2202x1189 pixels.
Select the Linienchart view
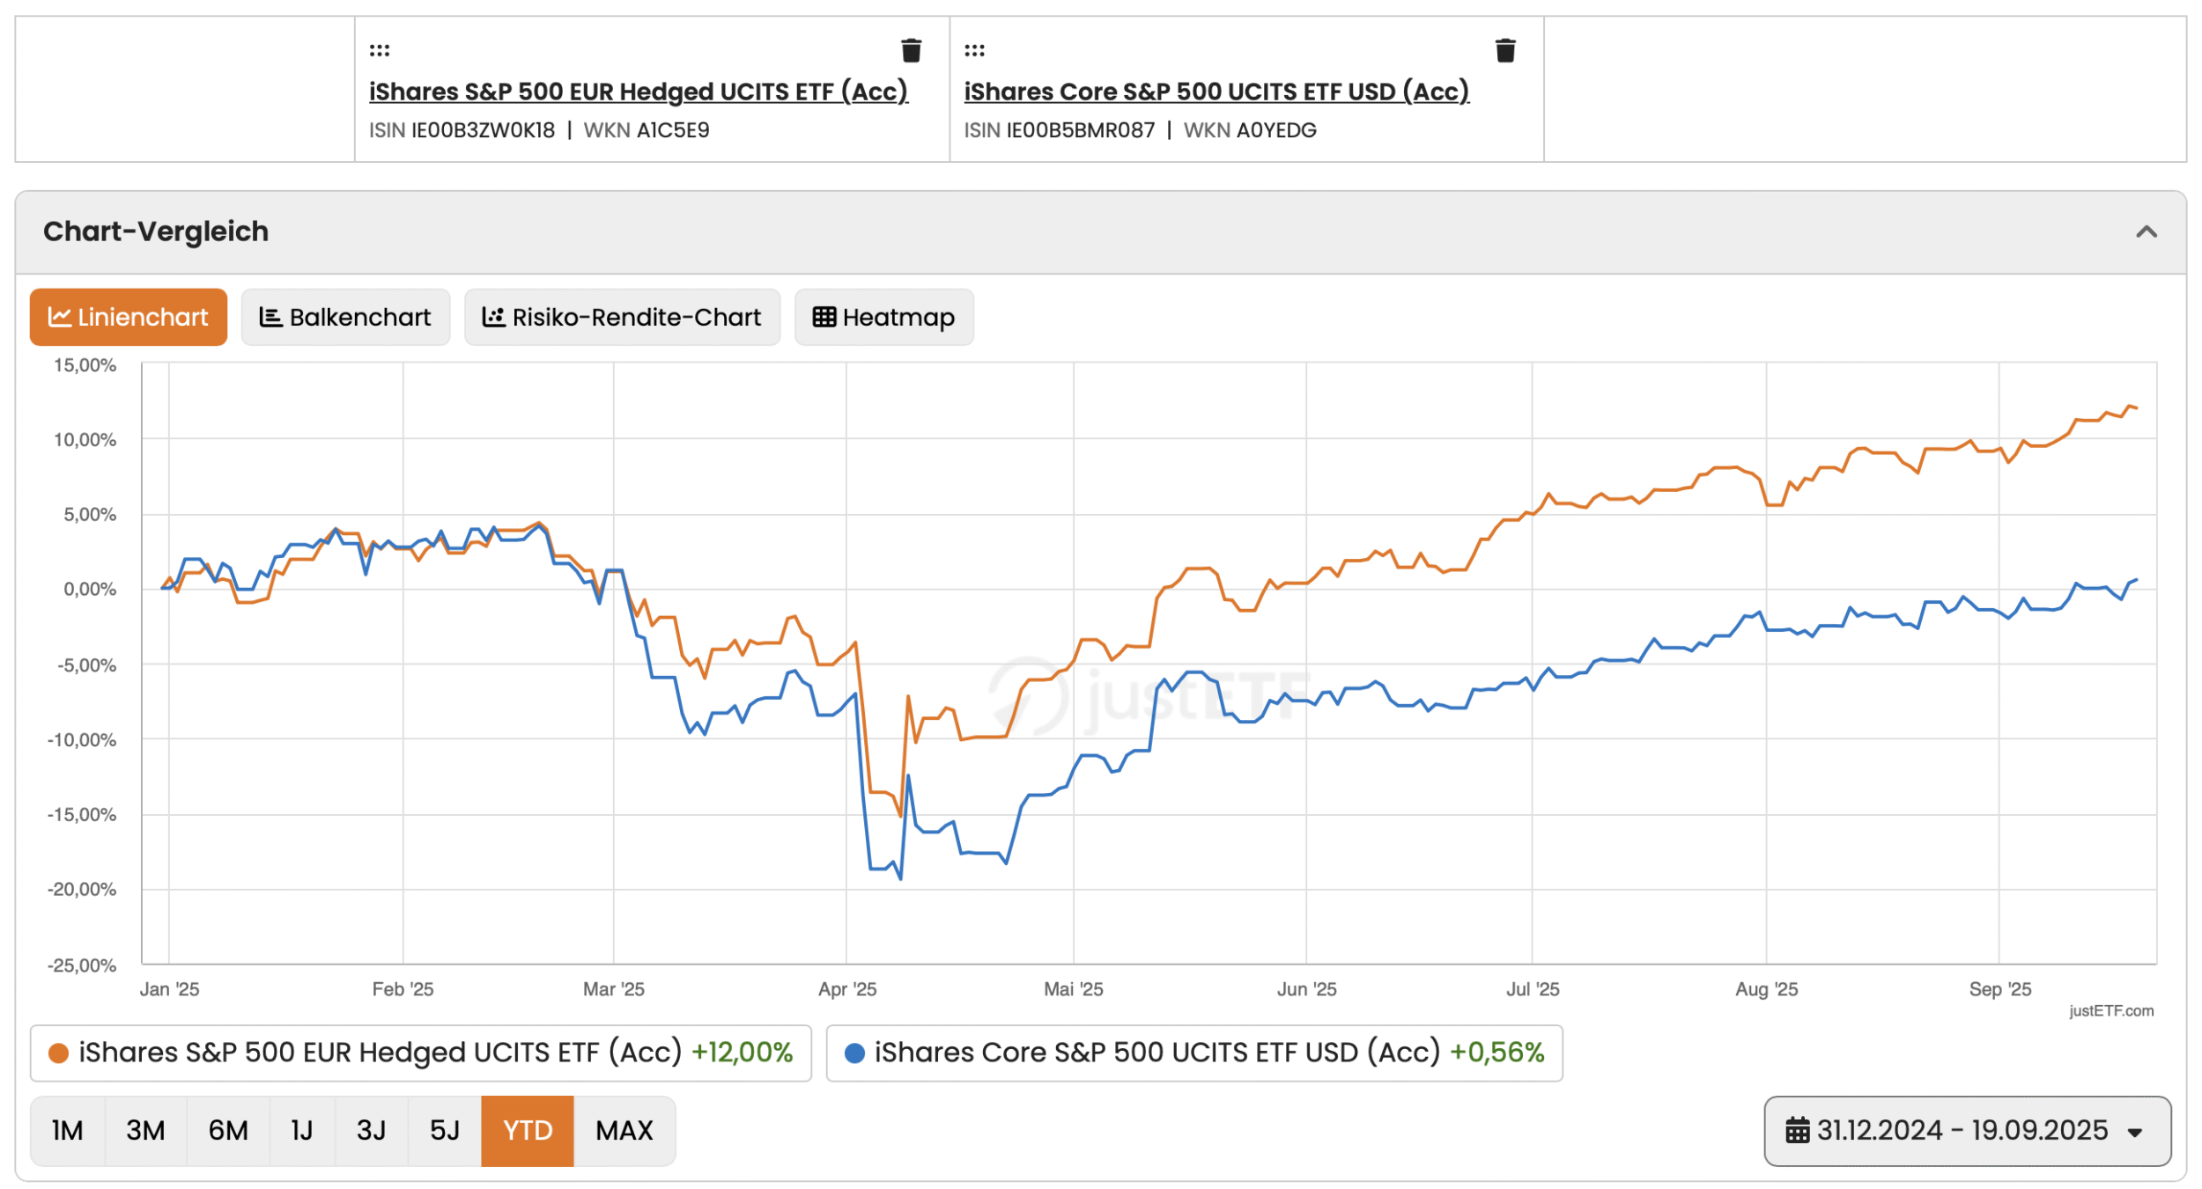pos(129,317)
